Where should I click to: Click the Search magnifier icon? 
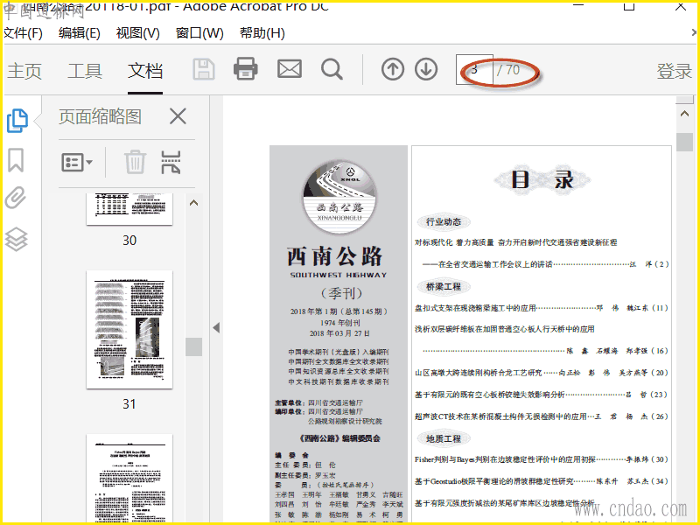[x=332, y=70]
